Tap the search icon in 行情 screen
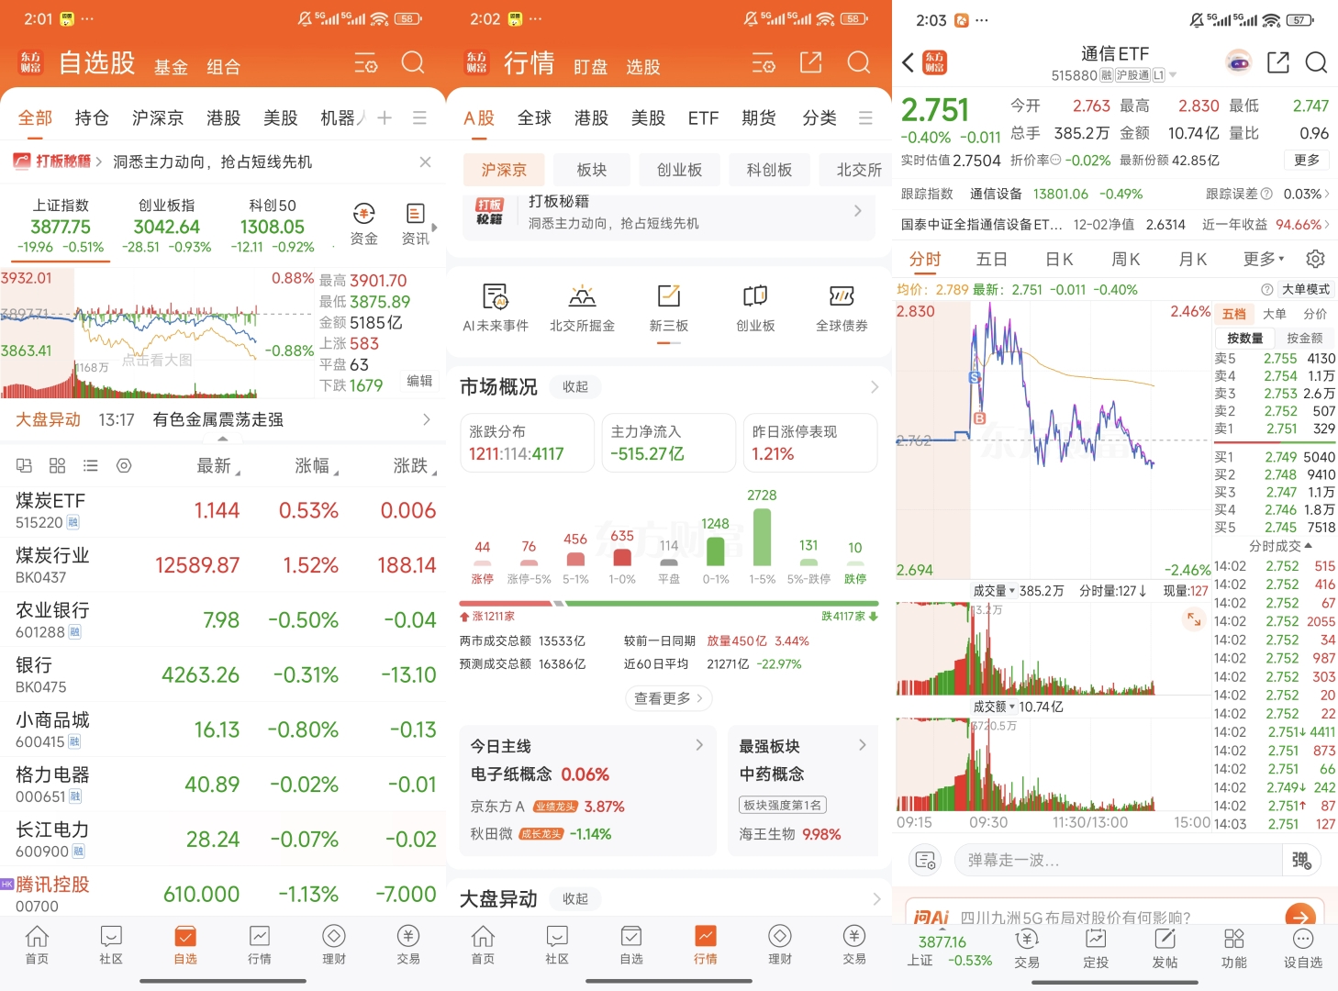 (859, 62)
